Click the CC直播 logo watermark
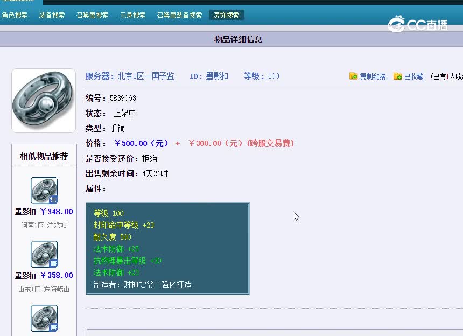 (418, 24)
